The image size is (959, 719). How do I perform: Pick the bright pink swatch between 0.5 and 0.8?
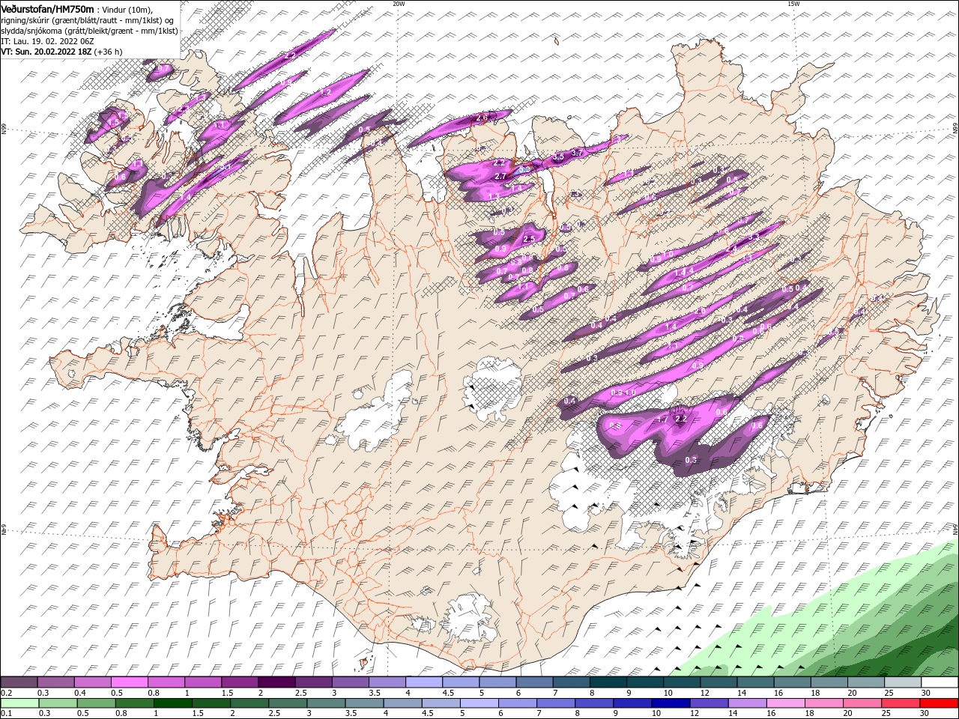(x=129, y=682)
